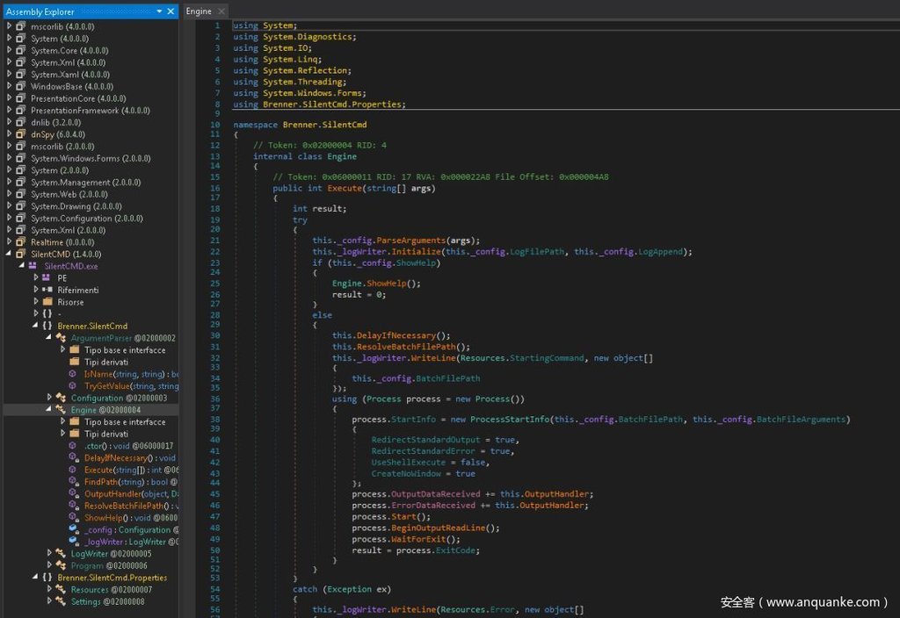Close the Assembly Explorer panel
The height and width of the screenshot is (618, 900).
171,11
